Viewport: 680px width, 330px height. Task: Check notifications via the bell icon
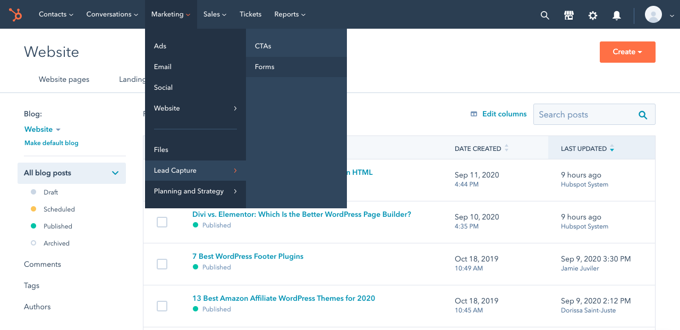pyautogui.click(x=616, y=15)
